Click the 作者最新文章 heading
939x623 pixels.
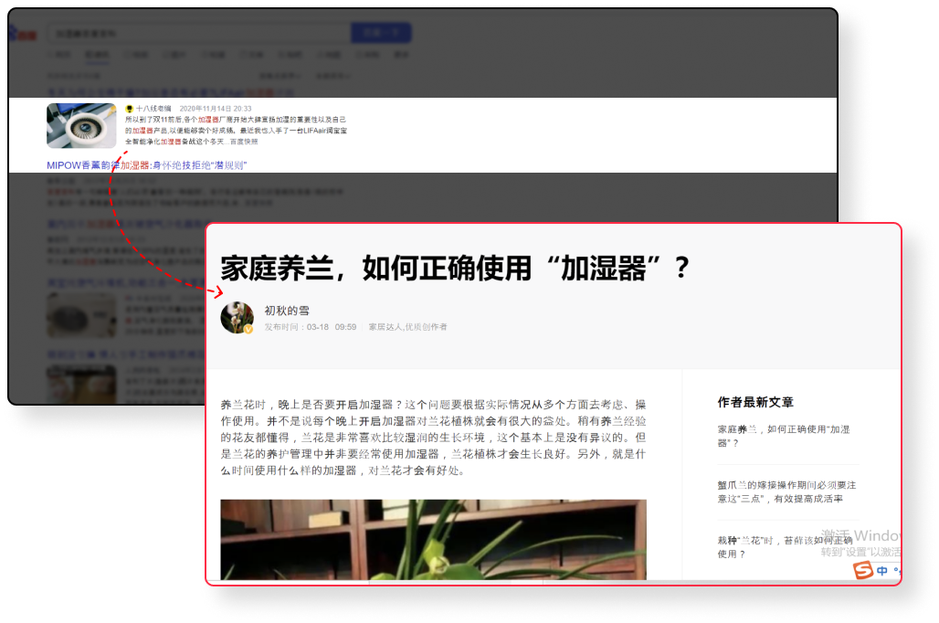(755, 402)
